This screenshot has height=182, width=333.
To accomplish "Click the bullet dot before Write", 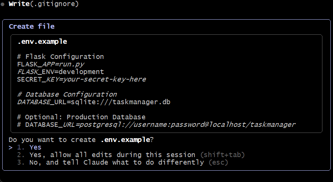I will 2,4.
